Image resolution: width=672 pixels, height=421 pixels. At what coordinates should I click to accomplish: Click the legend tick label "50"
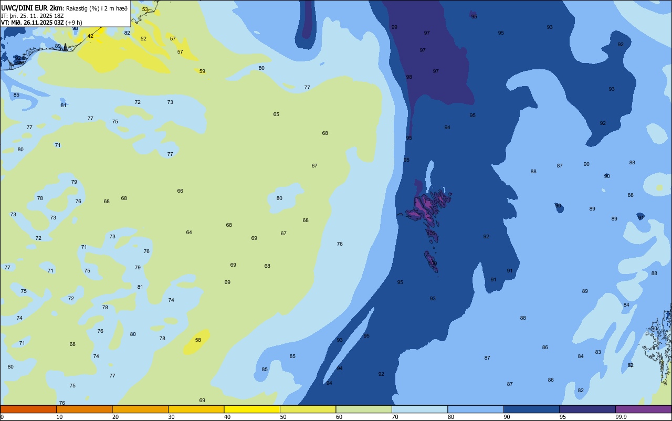tap(283, 417)
